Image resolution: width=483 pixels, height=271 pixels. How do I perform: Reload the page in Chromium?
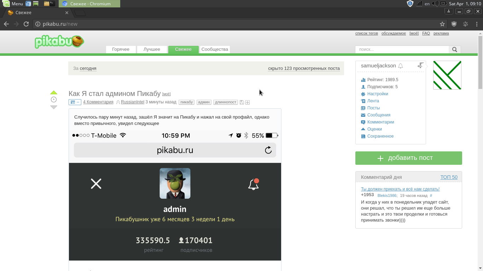(26, 24)
